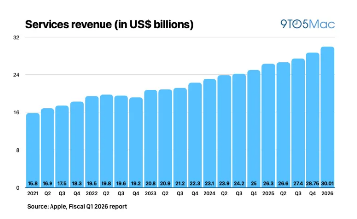357x219 pixels.
Task: Click the 32 y-axis label
Action: pos(16,37)
